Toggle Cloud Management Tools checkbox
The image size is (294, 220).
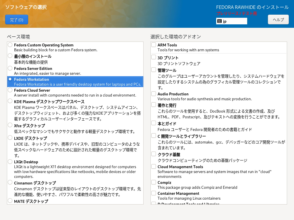click(154, 166)
